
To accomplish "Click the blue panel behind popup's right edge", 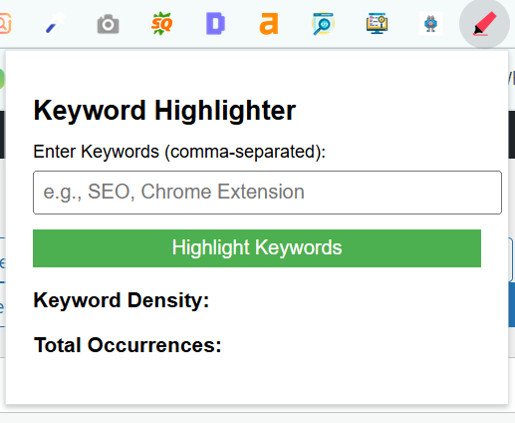I will point(512,304).
